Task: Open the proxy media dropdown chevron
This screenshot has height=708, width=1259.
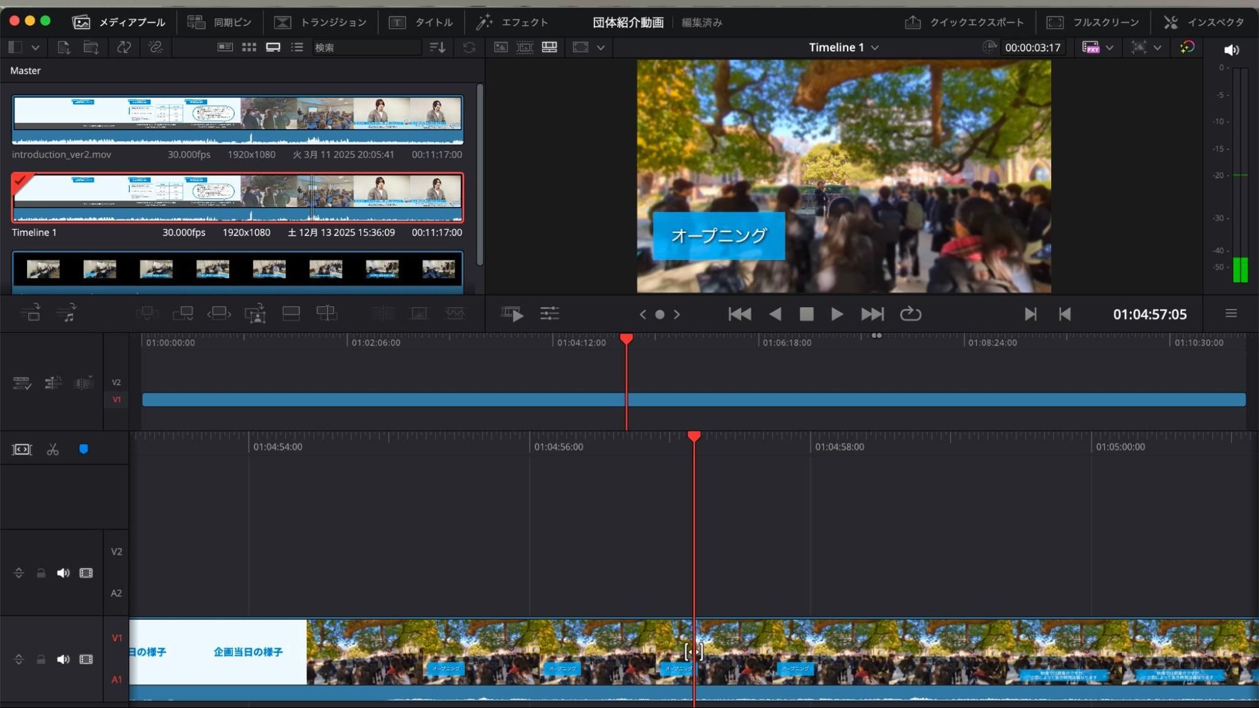Action: (1109, 48)
